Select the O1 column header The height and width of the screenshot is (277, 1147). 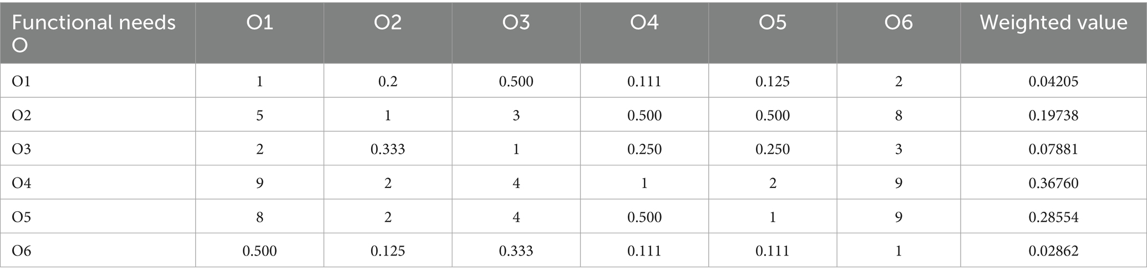(260, 23)
